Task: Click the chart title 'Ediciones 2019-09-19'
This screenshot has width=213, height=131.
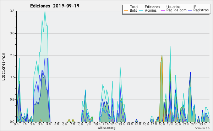Action: click(x=55, y=6)
